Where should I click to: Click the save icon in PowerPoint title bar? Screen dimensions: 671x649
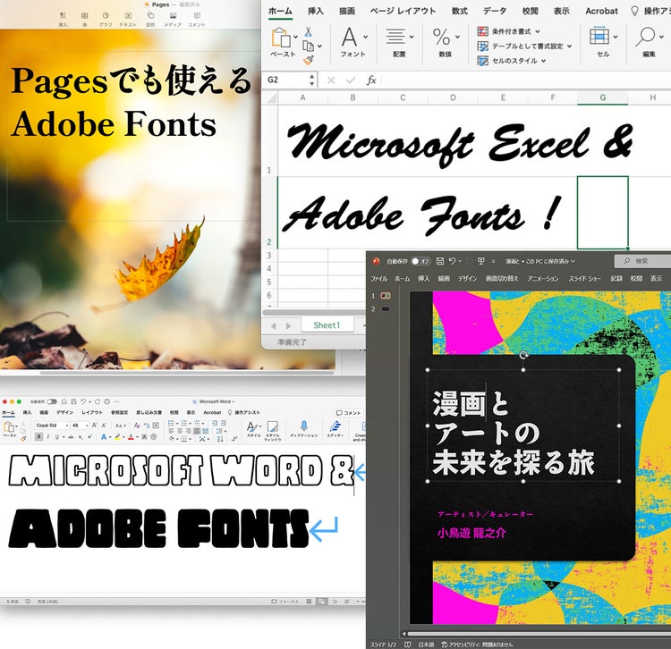pyautogui.click(x=438, y=261)
